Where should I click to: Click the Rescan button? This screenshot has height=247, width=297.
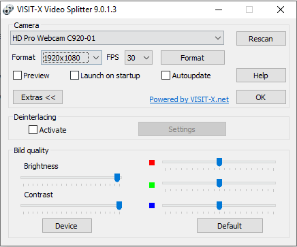(261, 39)
